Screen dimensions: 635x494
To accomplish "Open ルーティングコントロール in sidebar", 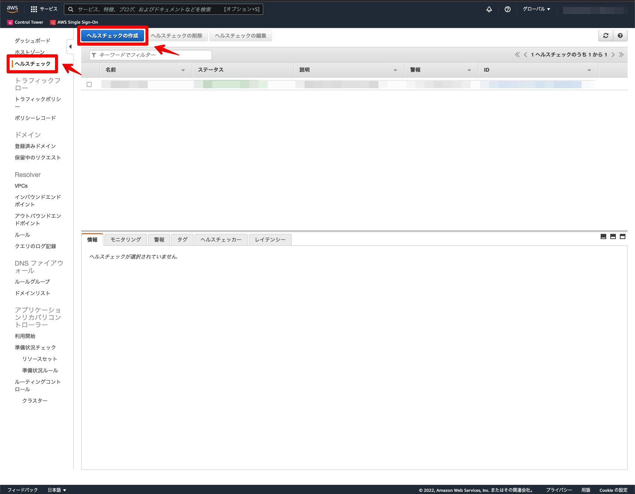I will [x=38, y=385].
